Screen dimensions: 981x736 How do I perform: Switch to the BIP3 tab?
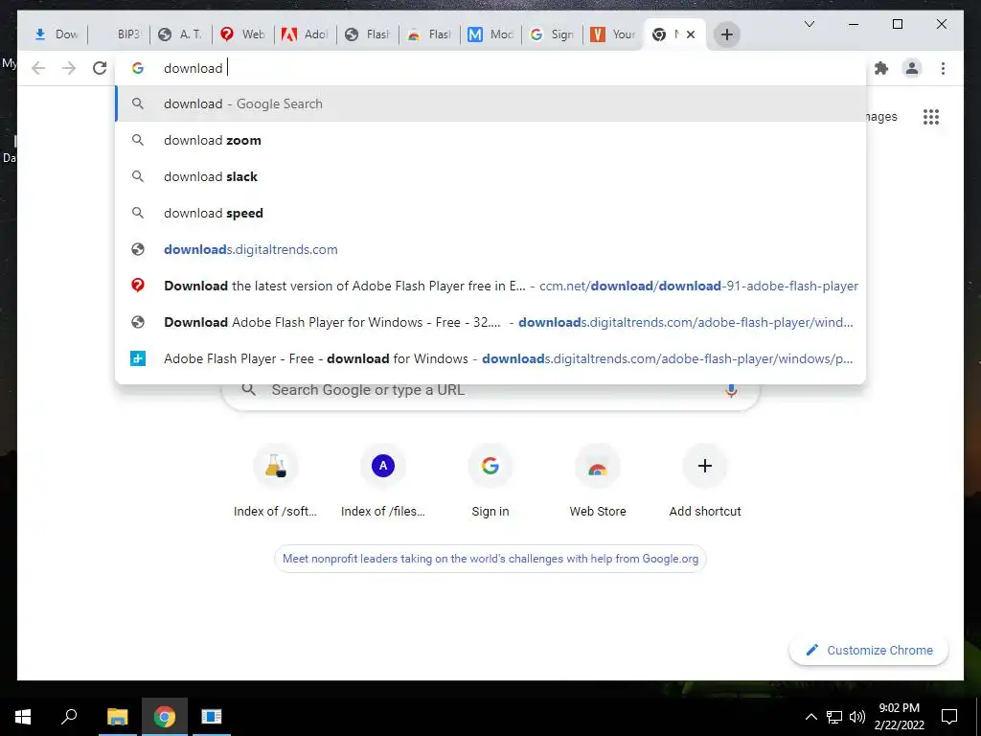(x=120, y=34)
